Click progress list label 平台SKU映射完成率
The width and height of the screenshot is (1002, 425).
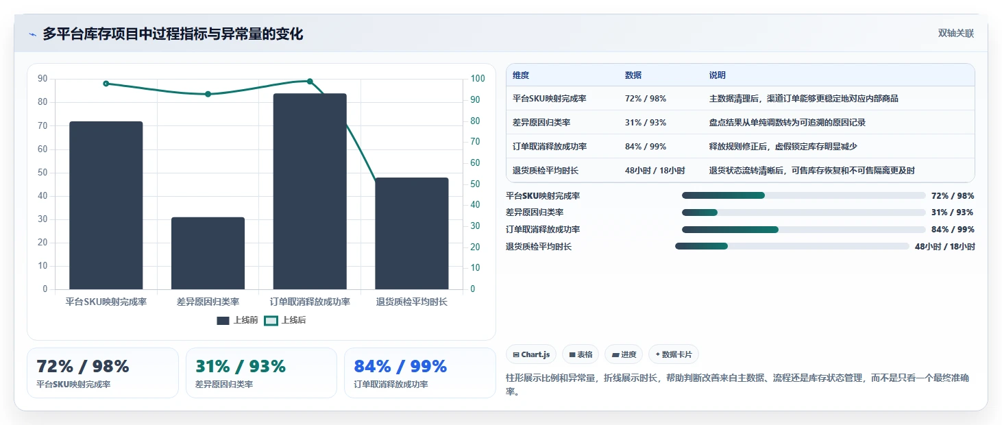[x=543, y=195]
